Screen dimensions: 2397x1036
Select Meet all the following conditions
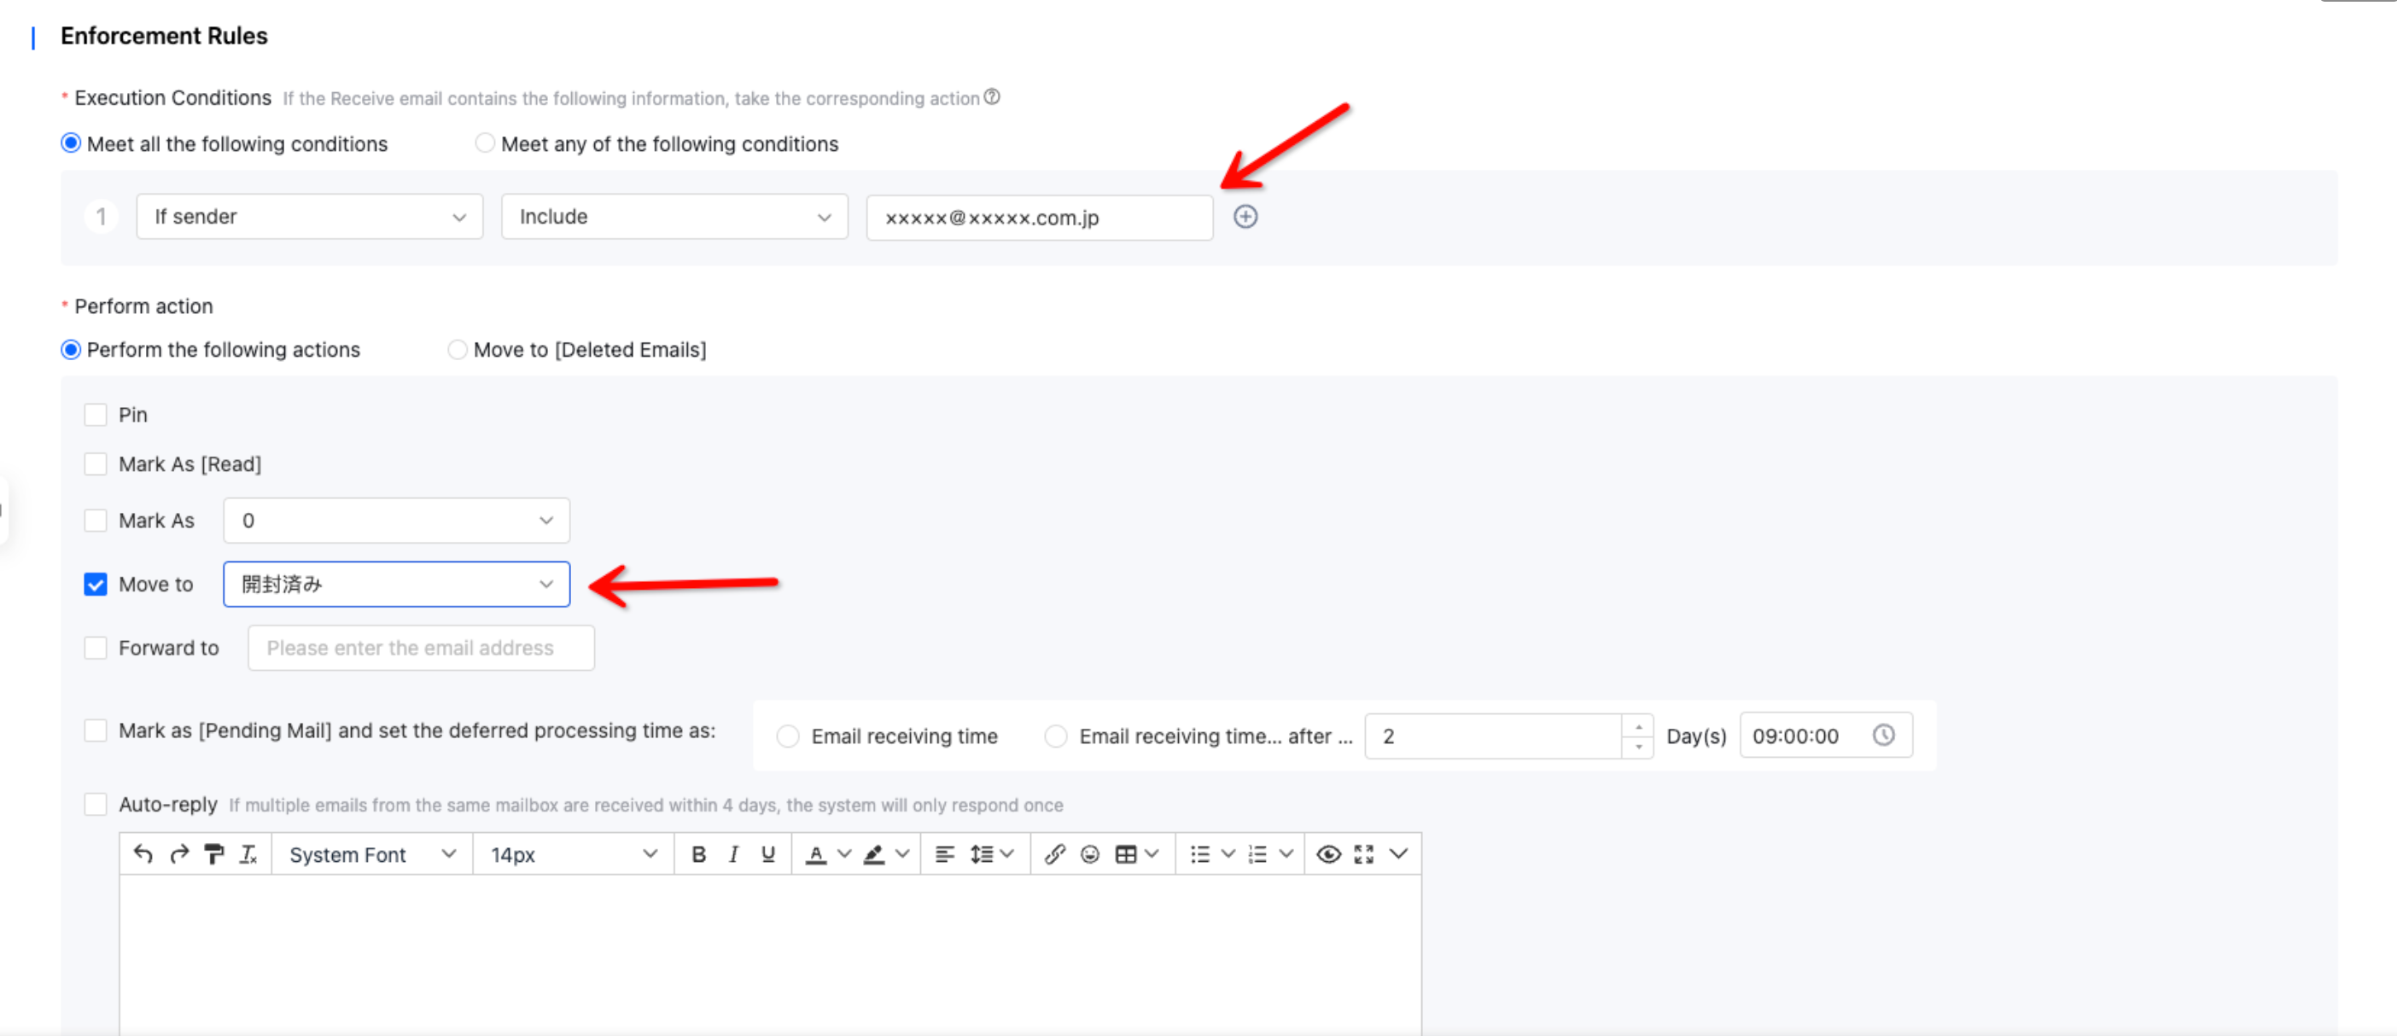[71, 143]
